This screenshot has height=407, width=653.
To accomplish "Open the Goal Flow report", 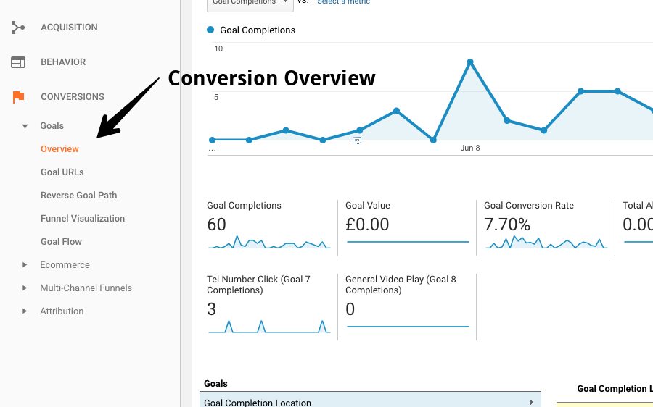I will pos(61,242).
